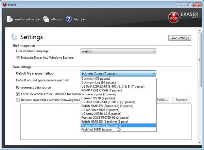Toggle Integrate Eraser into Windows Explorer checkbox
Viewport: 204px width, 150px height.
pos(18,57)
